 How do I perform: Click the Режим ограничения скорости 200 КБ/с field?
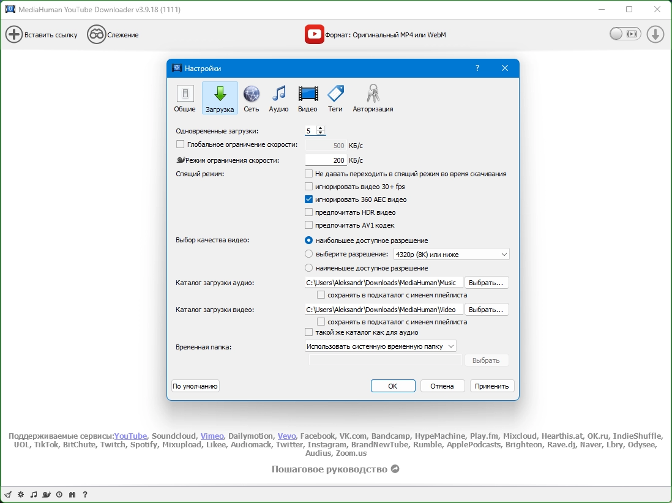[326, 160]
